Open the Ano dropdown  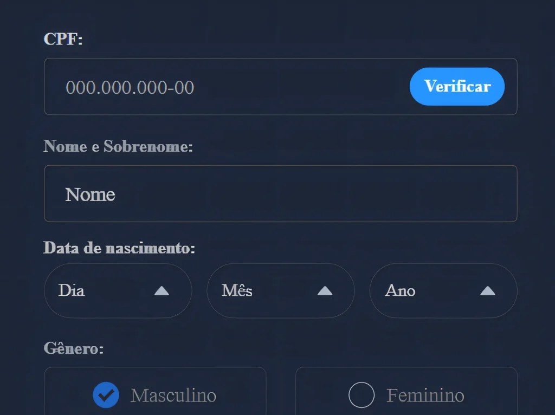coord(443,290)
